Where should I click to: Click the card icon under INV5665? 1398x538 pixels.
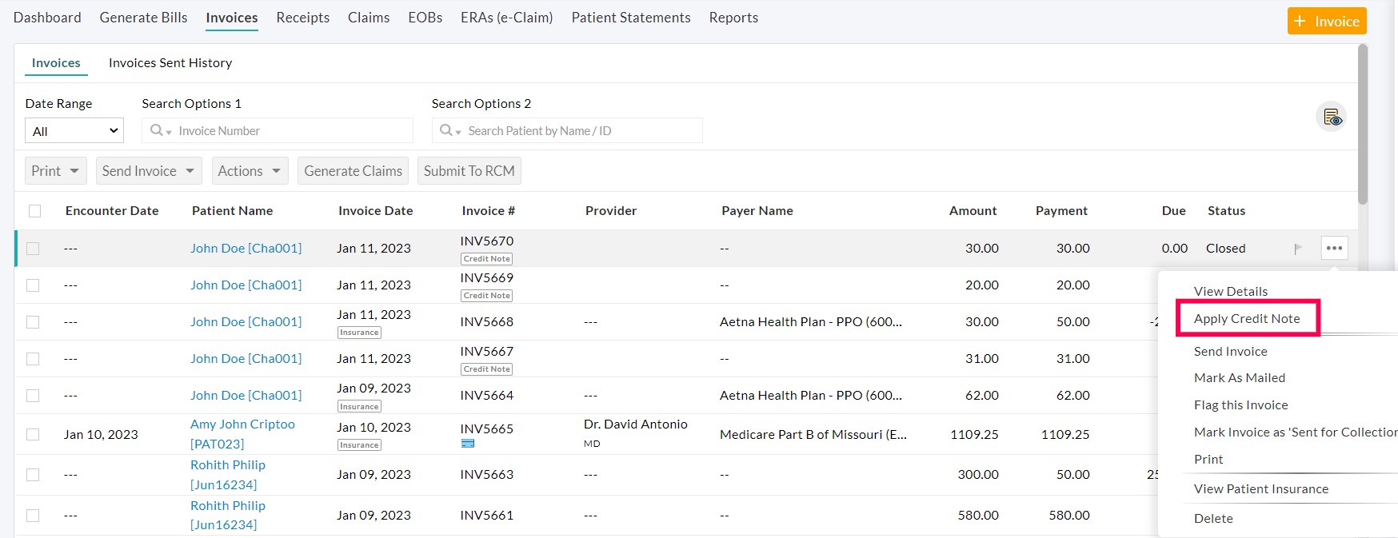[x=468, y=444]
